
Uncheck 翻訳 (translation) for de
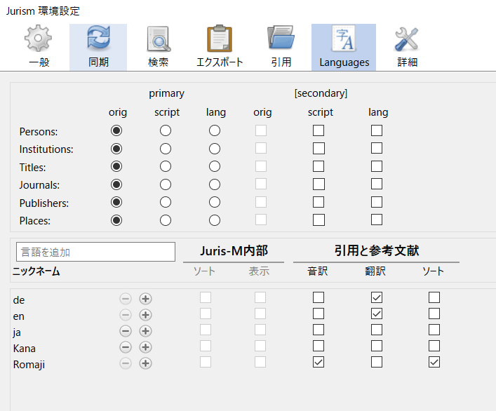pos(377,297)
